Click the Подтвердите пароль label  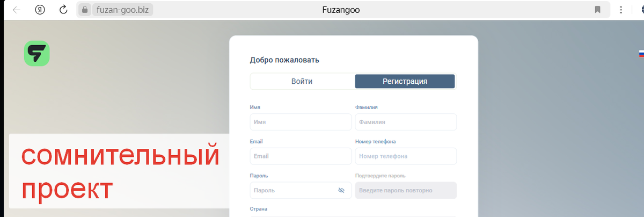click(x=380, y=176)
